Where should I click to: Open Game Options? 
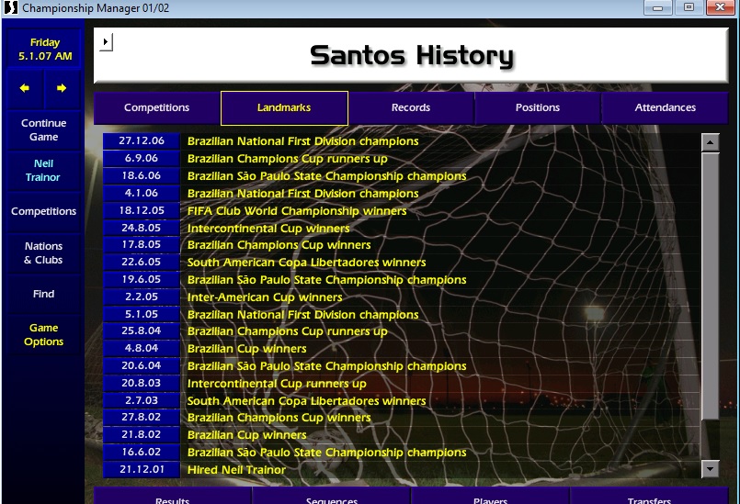pyautogui.click(x=43, y=335)
